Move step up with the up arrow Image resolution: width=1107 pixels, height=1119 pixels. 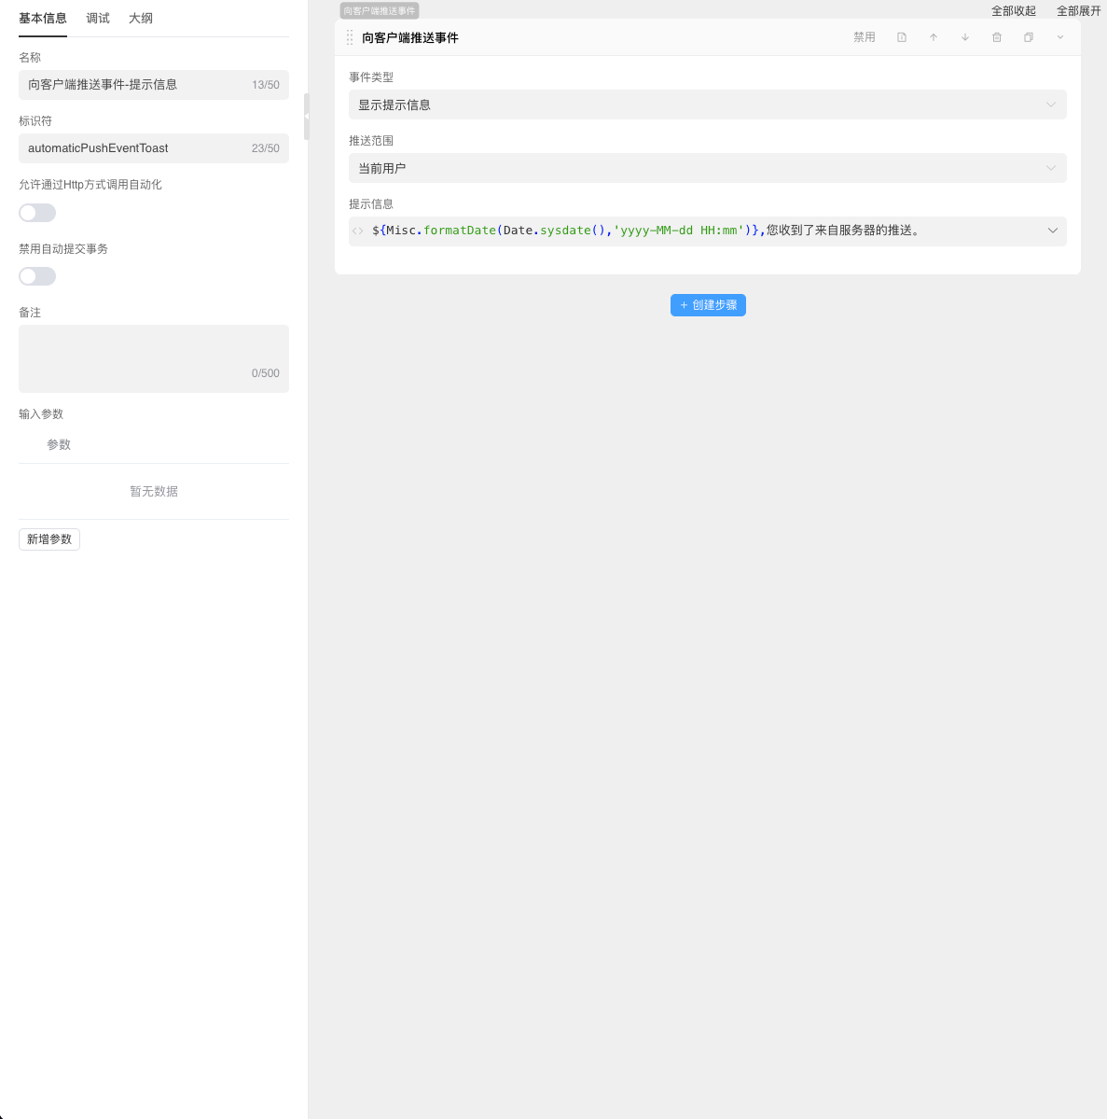point(934,37)
